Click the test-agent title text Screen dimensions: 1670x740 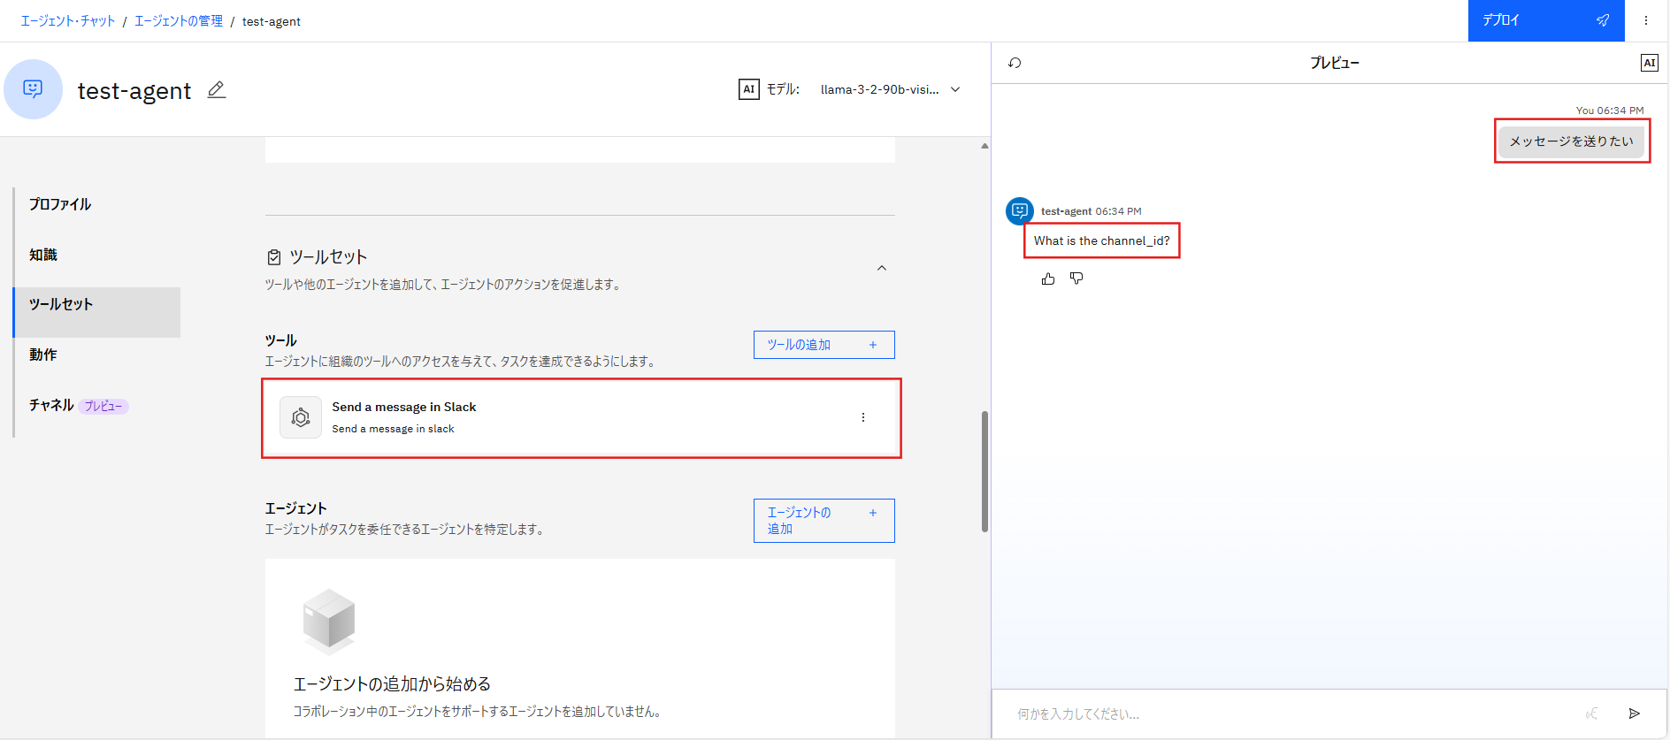tap(134, 91)
